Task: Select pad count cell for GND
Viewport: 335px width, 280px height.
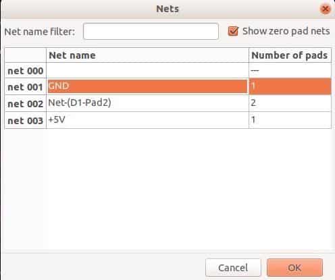Action: pos(290,86)
